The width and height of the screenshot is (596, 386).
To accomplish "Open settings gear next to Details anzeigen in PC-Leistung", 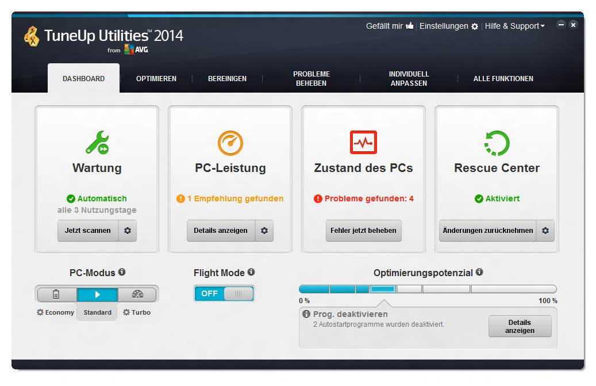I will coord(264,231).
